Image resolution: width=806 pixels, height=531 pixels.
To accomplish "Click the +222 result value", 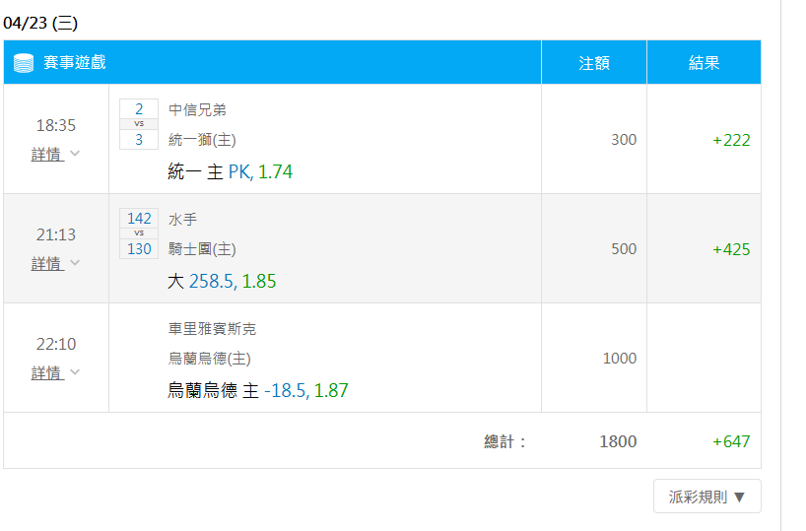I will click(731, 140).
